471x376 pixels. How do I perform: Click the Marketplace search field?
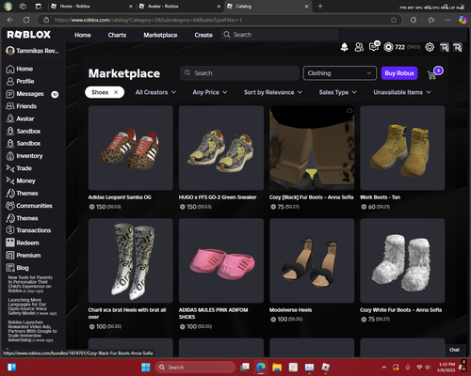pyautogui.click(x=239, y=73)
